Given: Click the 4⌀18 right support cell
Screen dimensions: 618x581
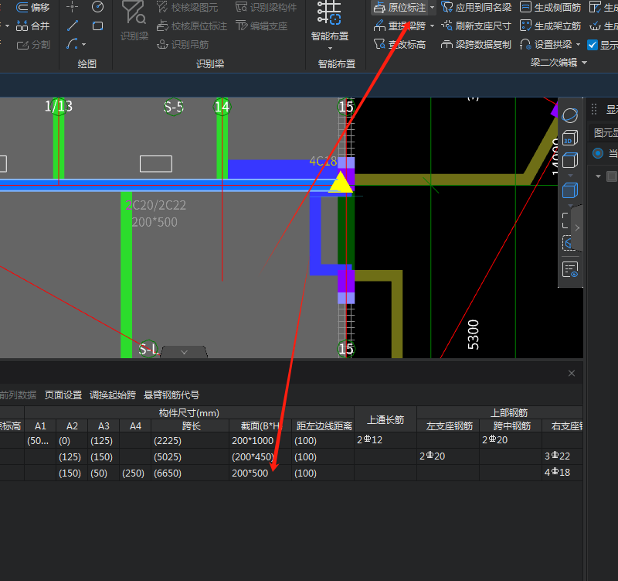Looking at the screenshot, I should [562, 473].
